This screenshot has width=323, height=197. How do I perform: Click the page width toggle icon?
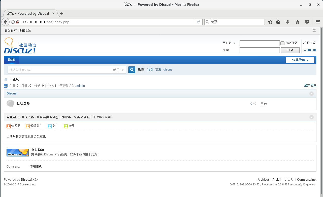point(314,30)
